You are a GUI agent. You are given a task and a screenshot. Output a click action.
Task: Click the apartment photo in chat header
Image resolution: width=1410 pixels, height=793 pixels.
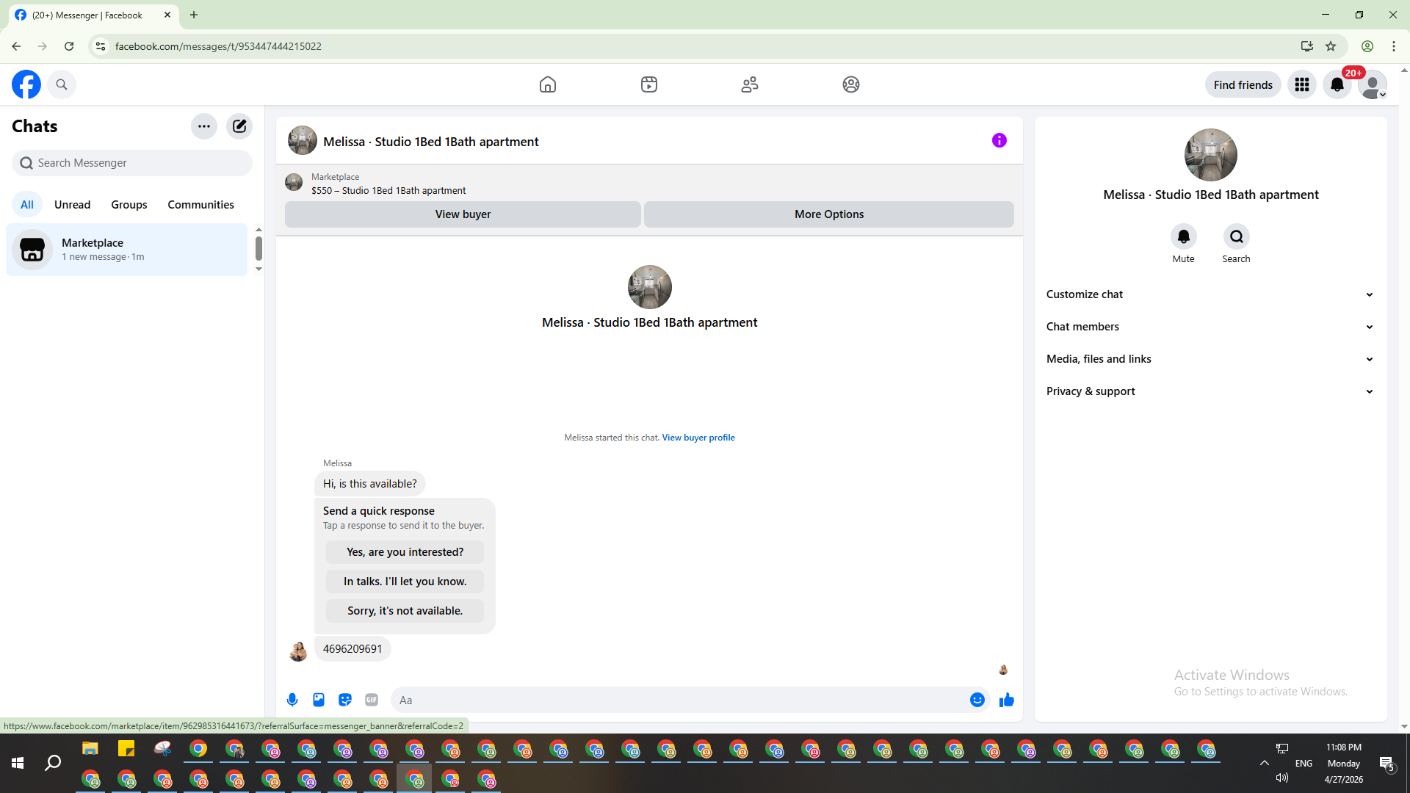[303, 140]
